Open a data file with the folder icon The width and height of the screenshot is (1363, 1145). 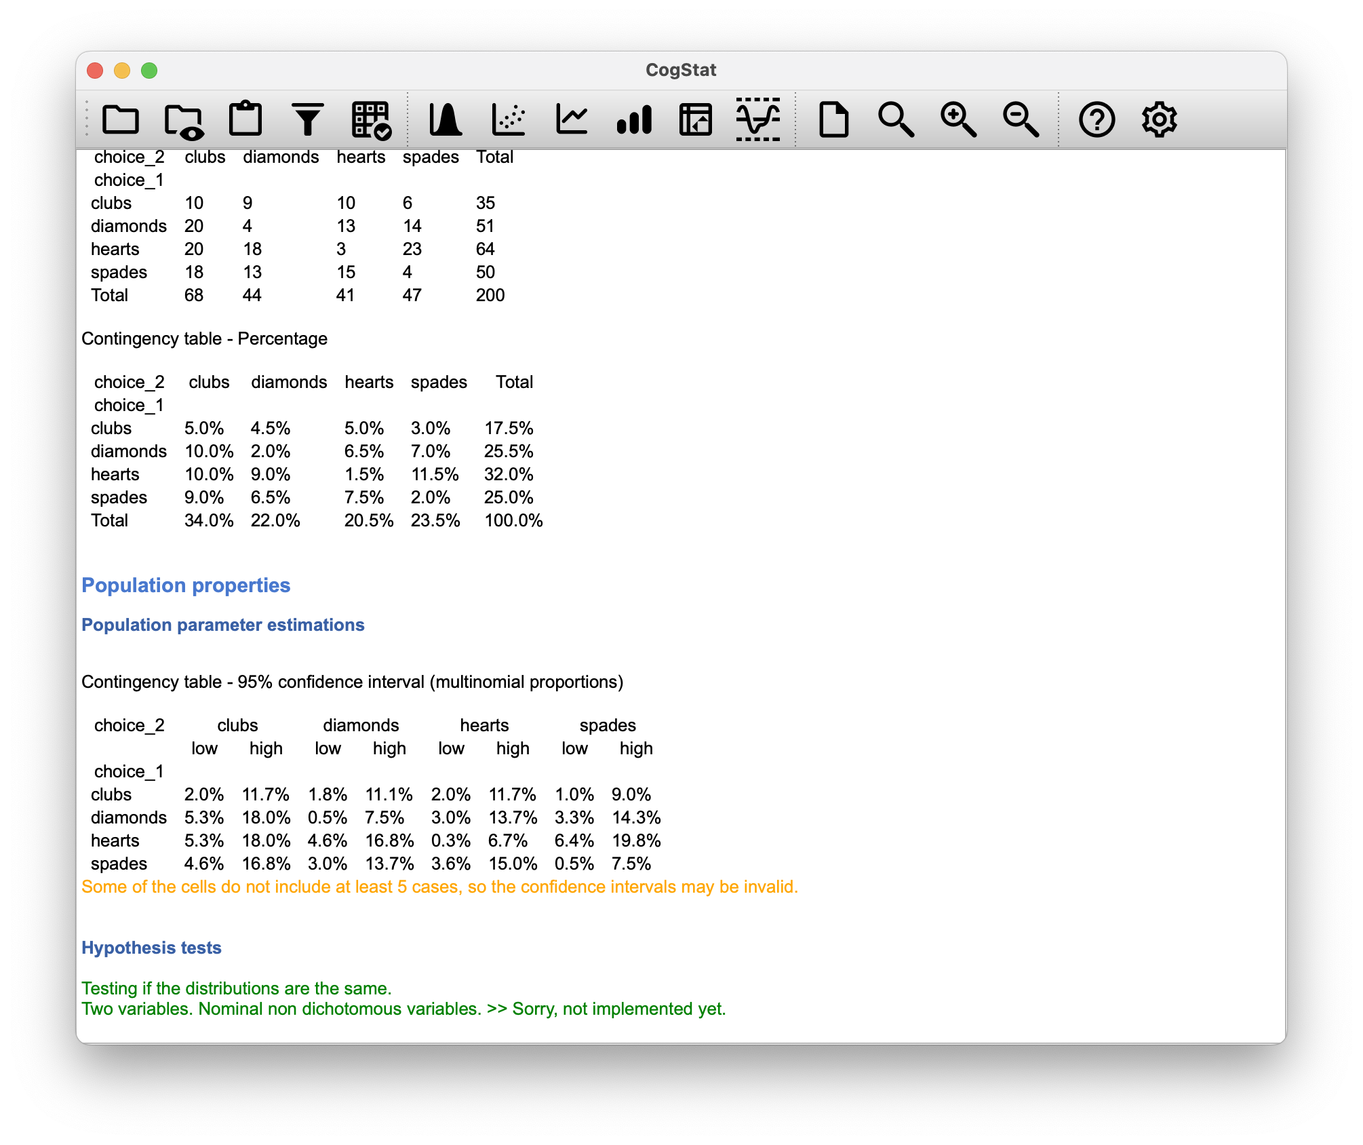121,120
